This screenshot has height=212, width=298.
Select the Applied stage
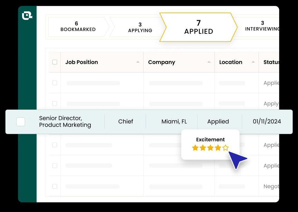point(198,27)
